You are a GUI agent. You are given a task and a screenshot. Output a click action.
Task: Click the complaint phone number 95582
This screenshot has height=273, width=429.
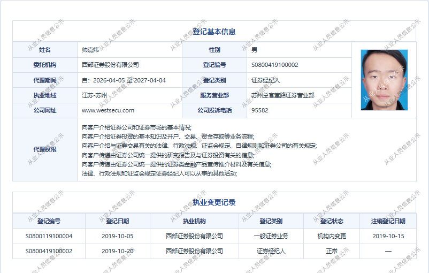click(259, 110)
